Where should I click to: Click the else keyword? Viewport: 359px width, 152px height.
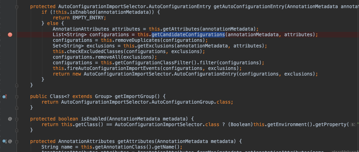click(x=53, y=23)
